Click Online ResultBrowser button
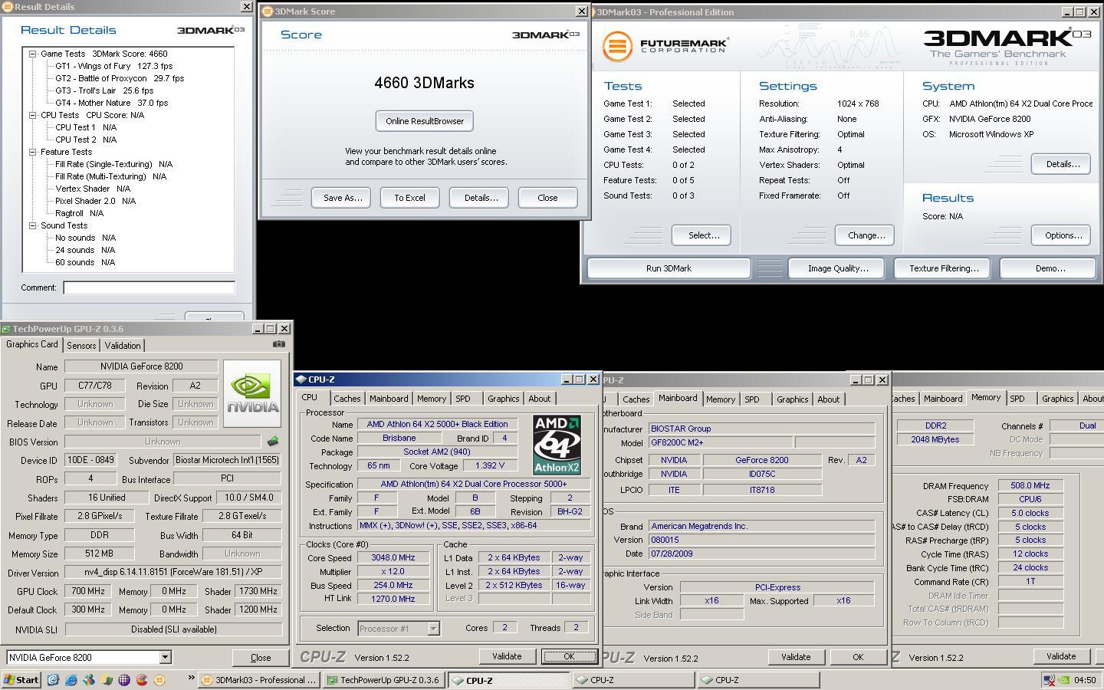The width and height of the screenshot is (1104, 690). tap(425, 121)
